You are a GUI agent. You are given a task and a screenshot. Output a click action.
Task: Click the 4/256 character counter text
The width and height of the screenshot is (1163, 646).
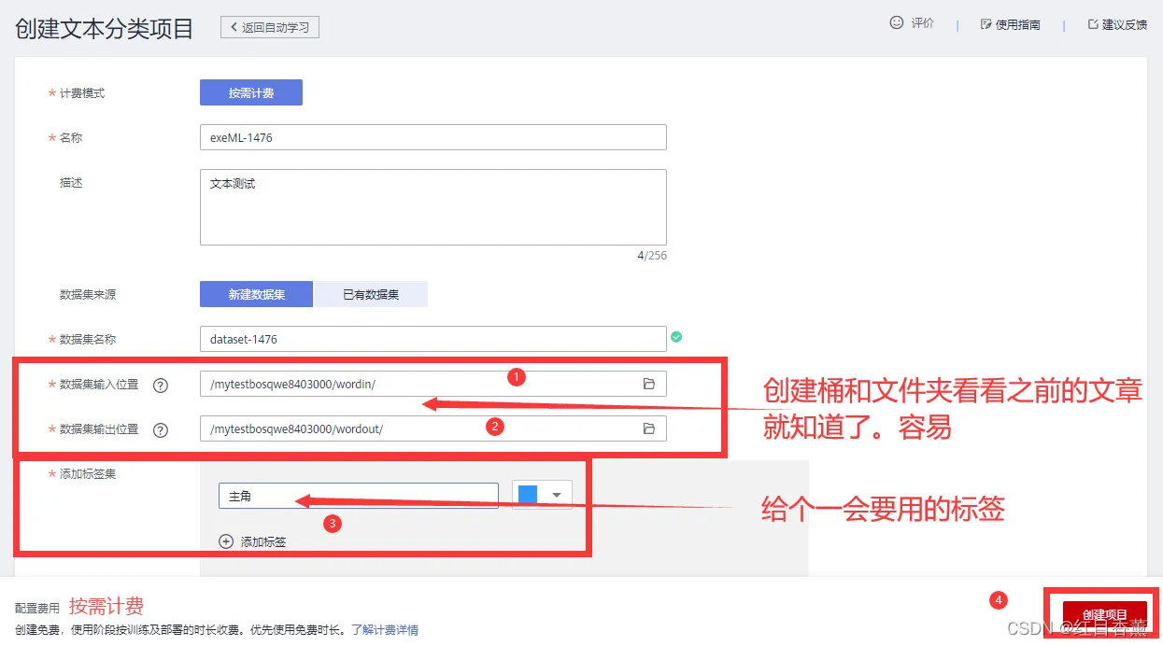652,256
